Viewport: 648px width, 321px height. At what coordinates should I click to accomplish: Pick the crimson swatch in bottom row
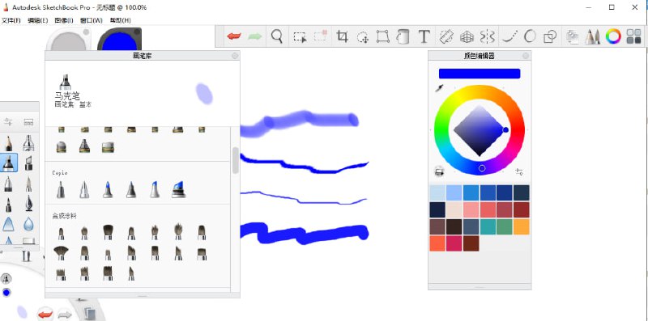coord(454,243)
